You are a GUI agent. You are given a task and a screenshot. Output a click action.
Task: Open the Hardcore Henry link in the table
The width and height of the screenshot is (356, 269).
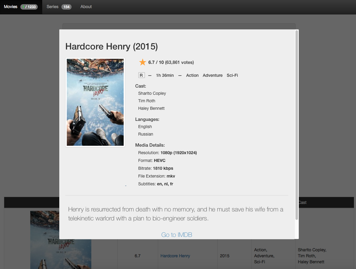coord(175,256)
